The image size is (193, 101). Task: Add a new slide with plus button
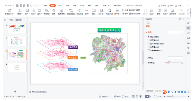pos(15,92)
